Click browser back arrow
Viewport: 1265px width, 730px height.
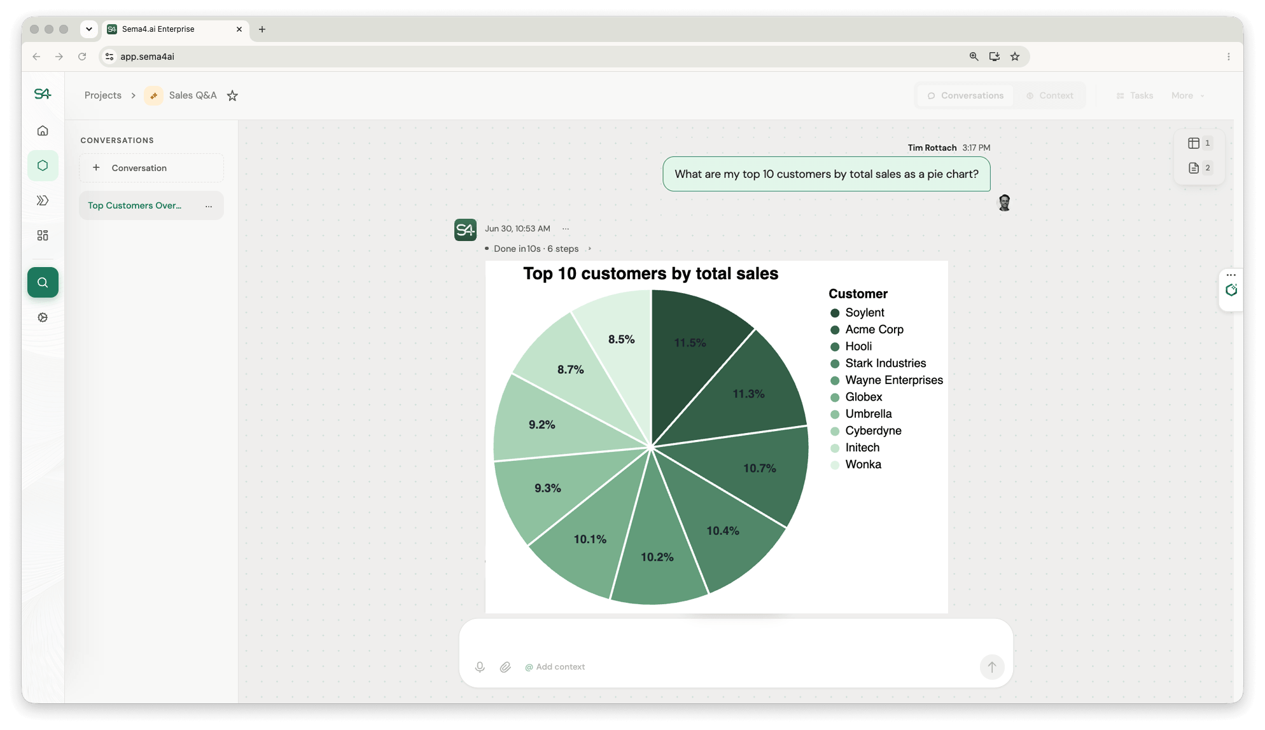pyautogui.click(x=36, y=57)
